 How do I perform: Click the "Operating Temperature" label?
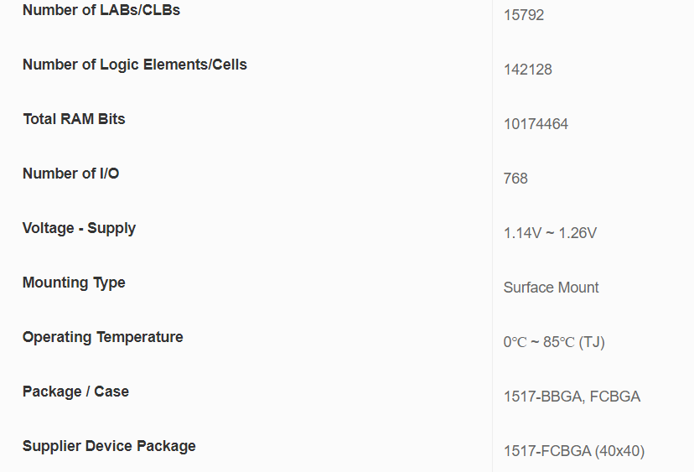click(102, 337)
